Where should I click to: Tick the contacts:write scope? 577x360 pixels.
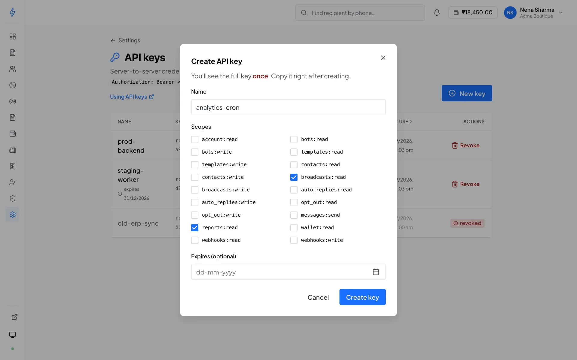click(x=195, y=177)
